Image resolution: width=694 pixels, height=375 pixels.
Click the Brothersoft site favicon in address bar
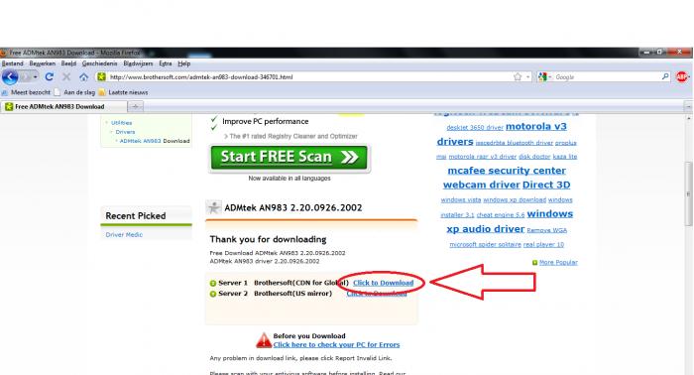(x=101, y=77)
